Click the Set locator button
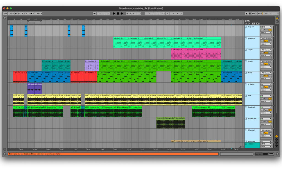The image size is (282, 169). tap(247, 21)
